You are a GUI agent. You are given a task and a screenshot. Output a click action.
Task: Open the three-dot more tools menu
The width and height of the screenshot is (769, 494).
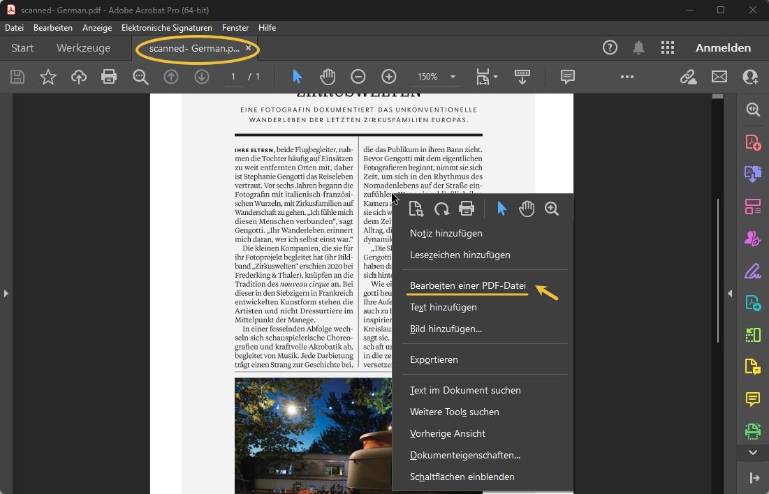click(x=627, y=77)
